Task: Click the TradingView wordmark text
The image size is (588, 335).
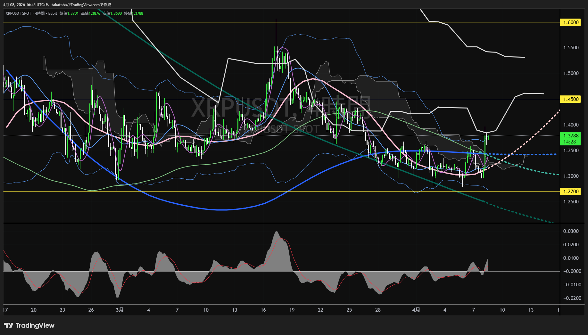Action: (35, 325)
